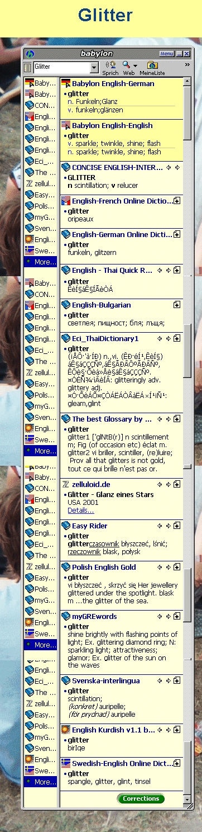This screenshot has width=202, height=832.
Task: Follow the Details... link under zelluloid.de
Action: point(81,510)
